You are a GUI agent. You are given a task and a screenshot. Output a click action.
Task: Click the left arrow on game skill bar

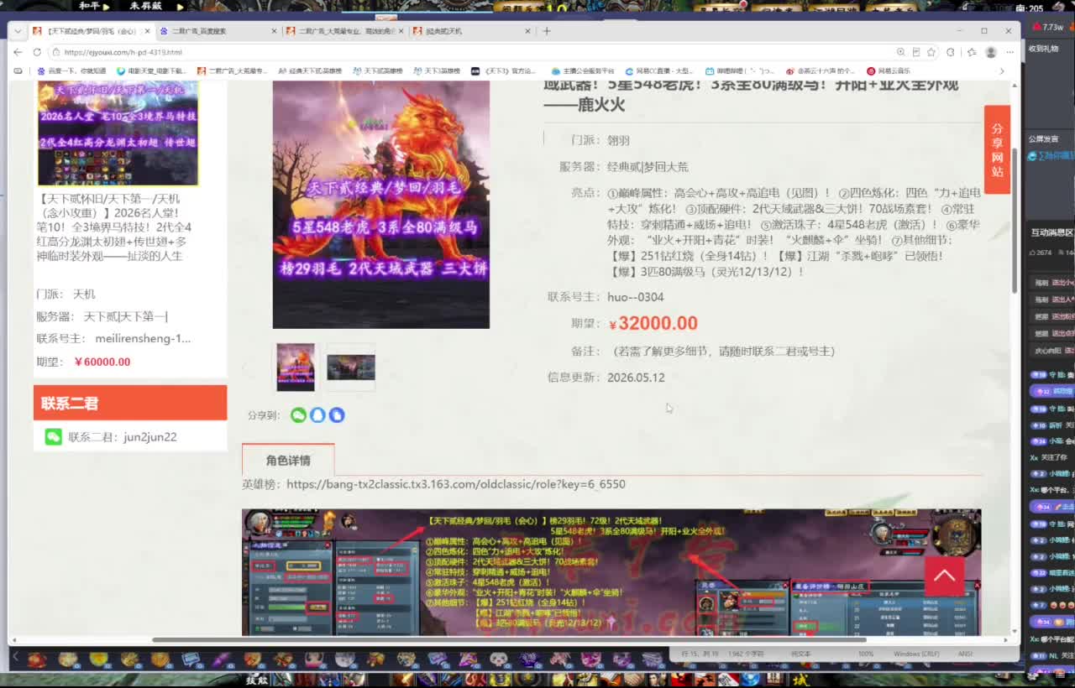click(x=15, y=657)
